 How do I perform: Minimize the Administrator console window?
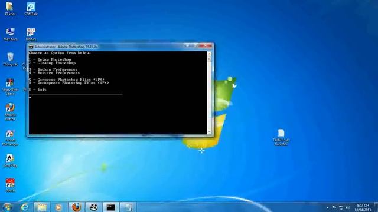click(x=188, y=45)
